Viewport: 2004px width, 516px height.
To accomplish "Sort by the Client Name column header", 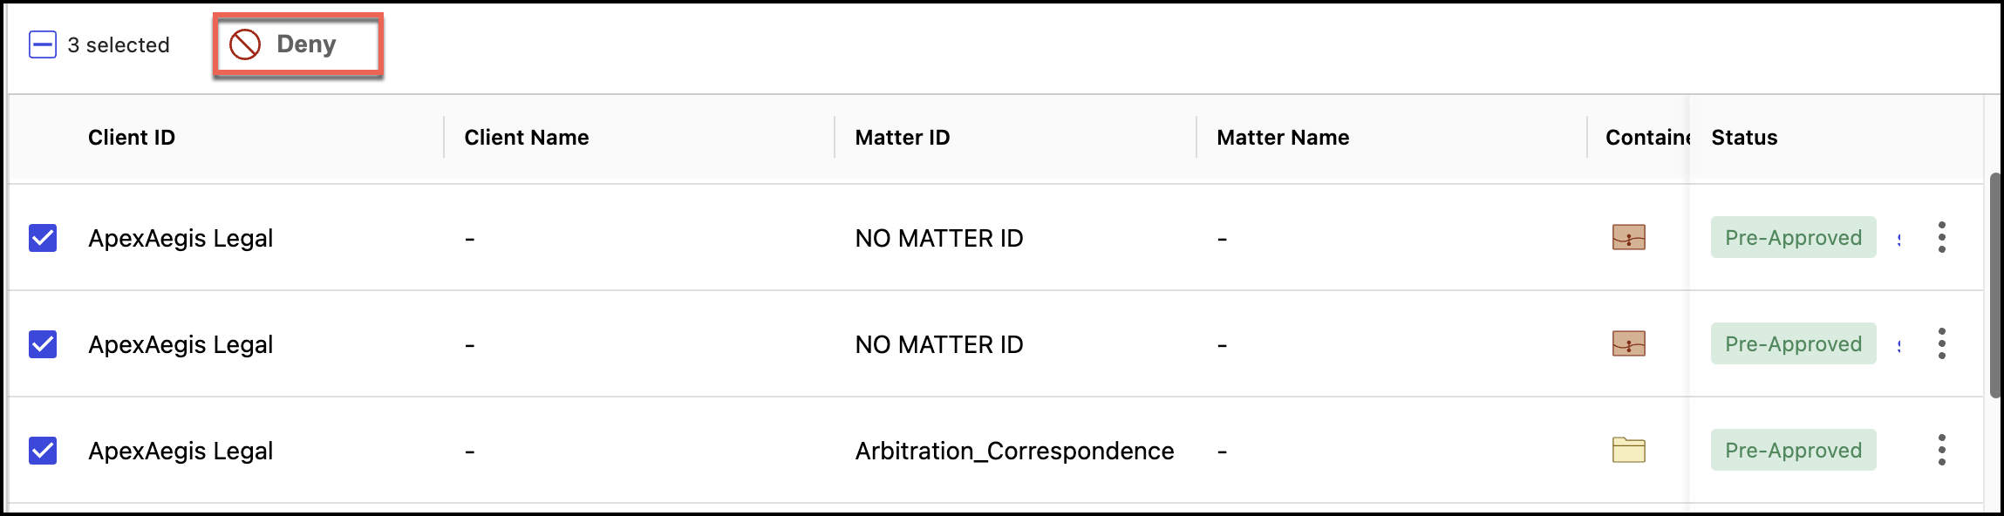I will pyautogui.click(x=526, y=138).
